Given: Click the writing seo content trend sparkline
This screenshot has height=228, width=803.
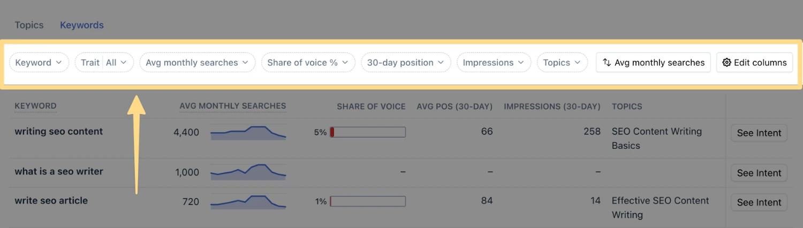Looking at the screenshot, I should [248, 133].
